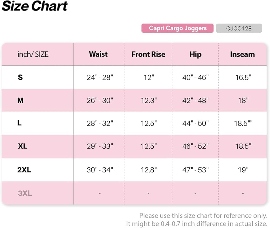Select the S size row label
The width and height of the screenshot is (270, 228).
[x=20, y=77]
